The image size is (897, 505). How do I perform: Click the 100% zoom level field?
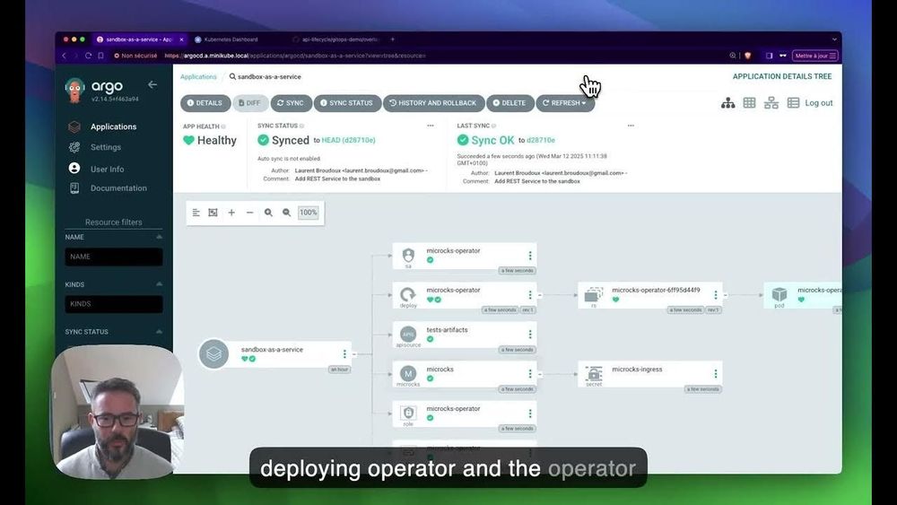click(x=309, y=213)
